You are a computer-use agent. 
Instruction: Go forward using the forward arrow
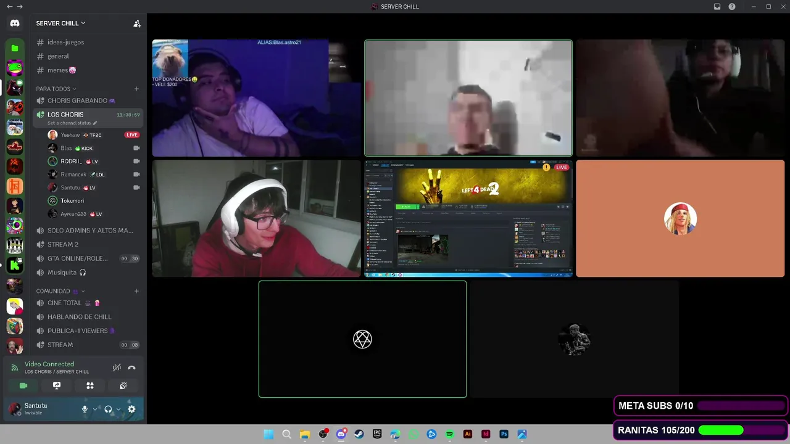(x=20, y=7)
